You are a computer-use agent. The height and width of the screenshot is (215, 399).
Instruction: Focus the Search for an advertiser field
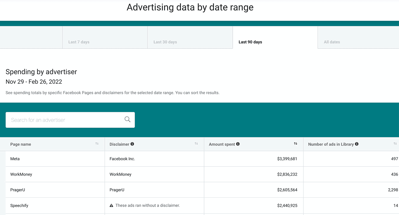click(70, 120)
